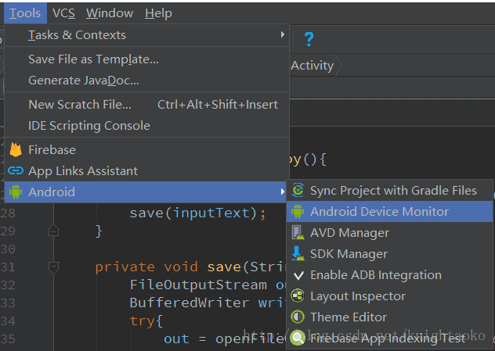Expand the Android submenu arrow
Viewport: 495px width, 351px height.
pos(282,192)
